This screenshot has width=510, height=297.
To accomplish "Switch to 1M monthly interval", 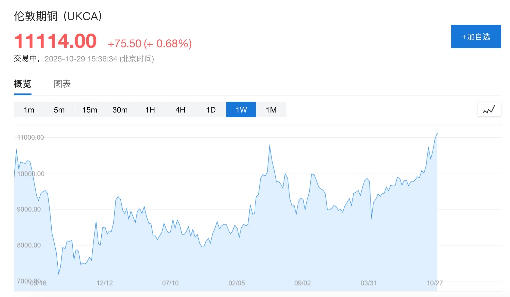I will (271, 110).
